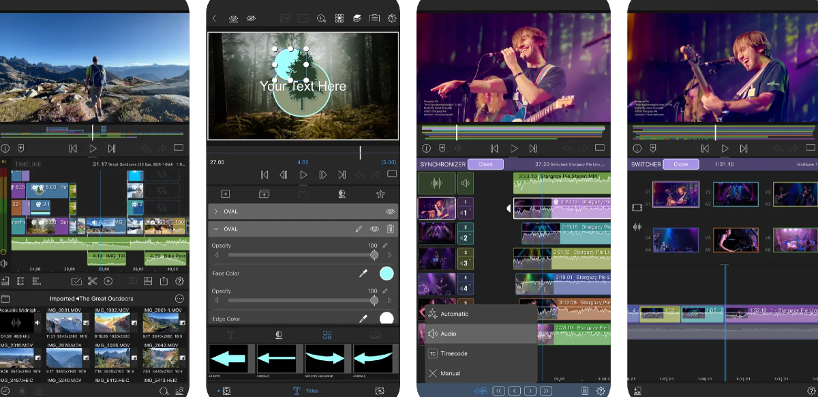Pick Face Color with the eyedropper
Screen dimensions: 818x397
click(x=363, y=274)
